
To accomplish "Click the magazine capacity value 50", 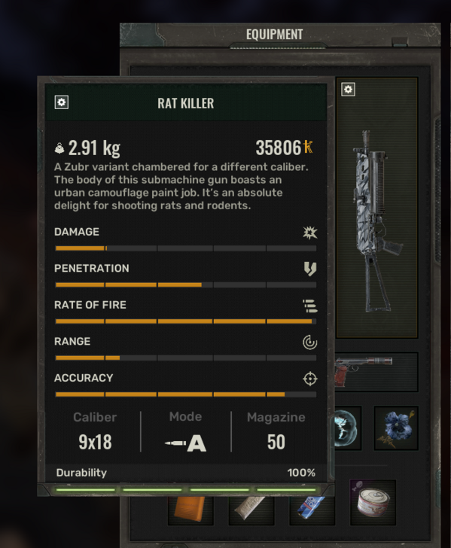I will [276, 442].
